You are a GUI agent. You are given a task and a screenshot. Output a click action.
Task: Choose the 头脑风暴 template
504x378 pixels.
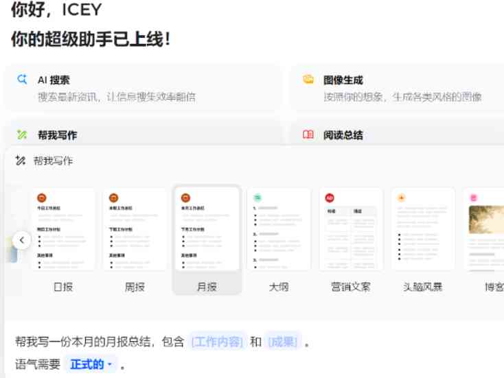point(423,229)
